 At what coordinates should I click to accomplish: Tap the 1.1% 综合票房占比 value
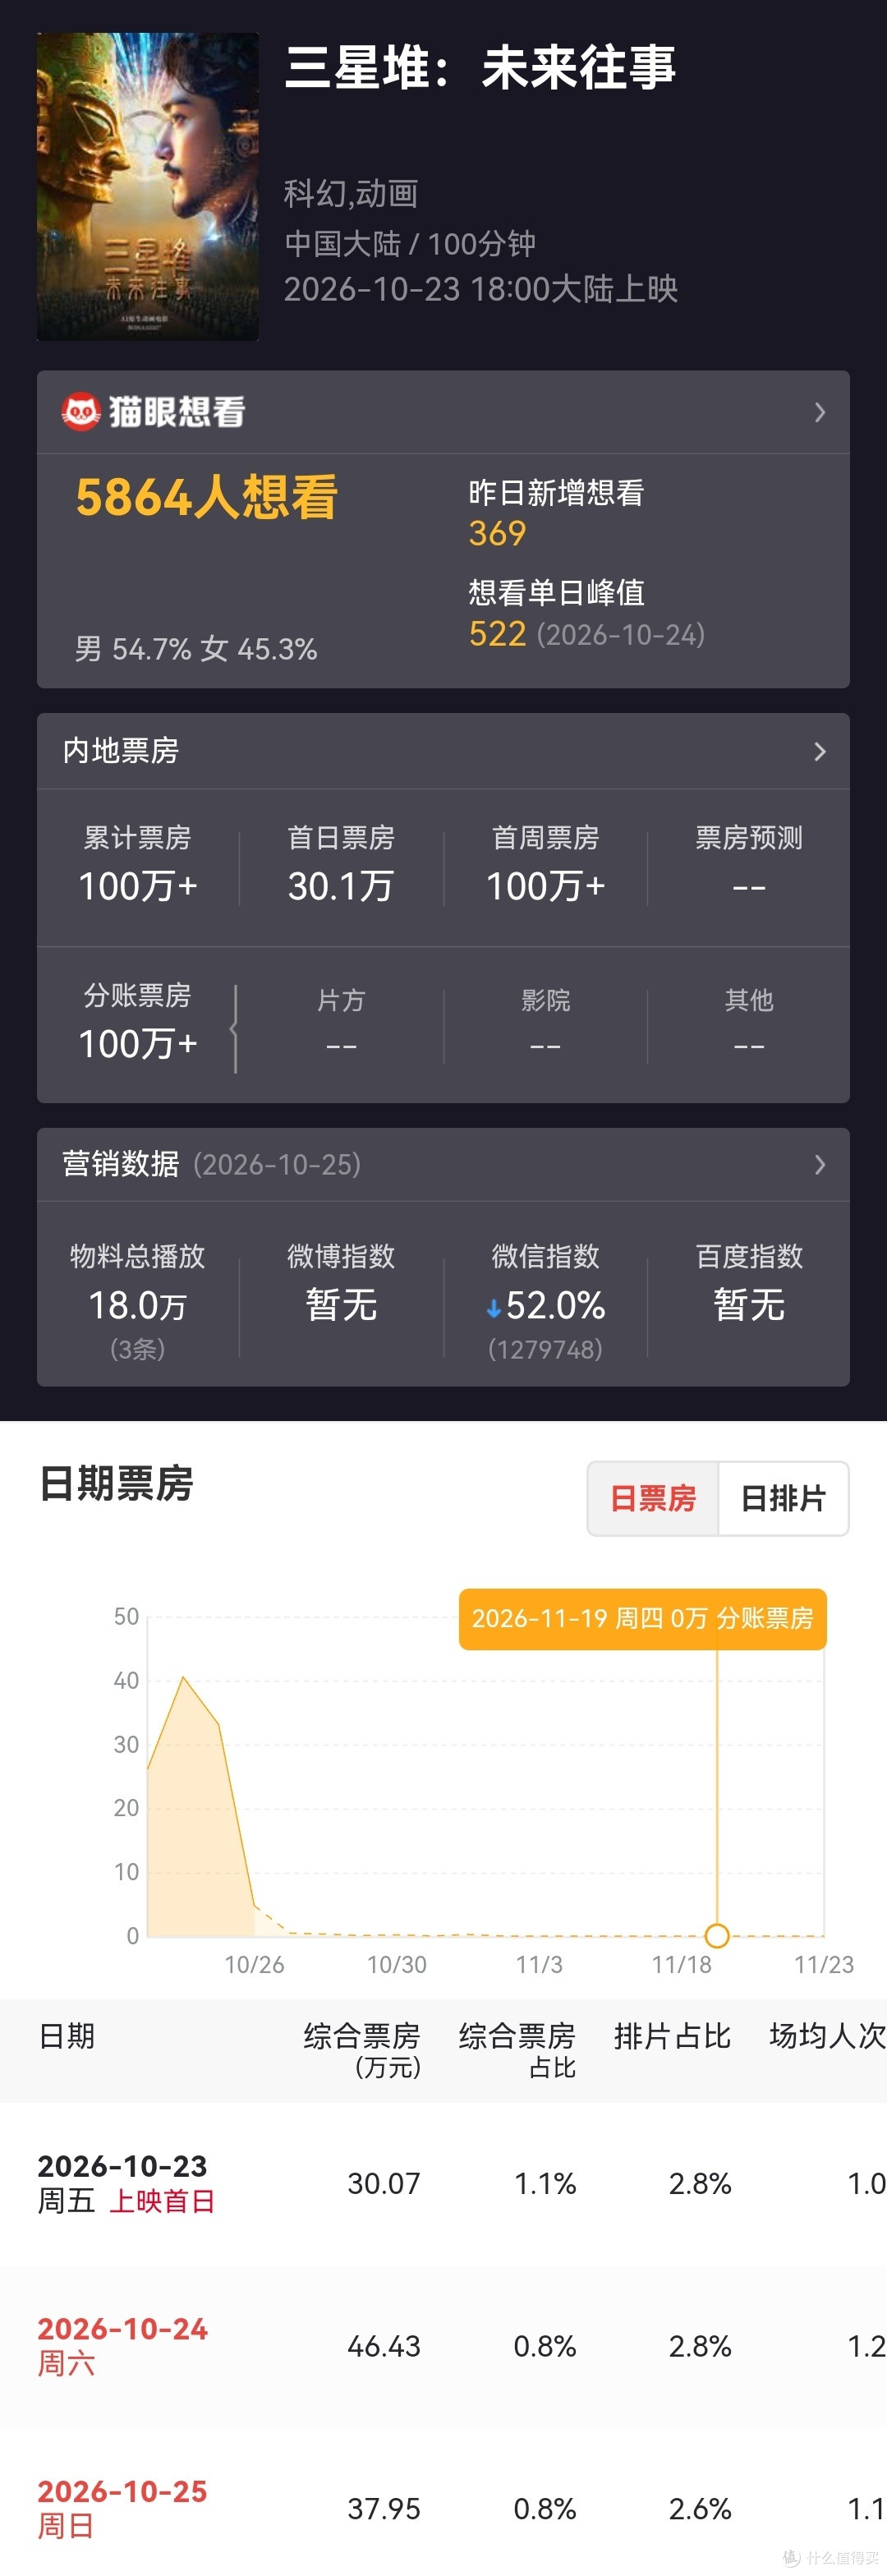[x=545, y=2183]
